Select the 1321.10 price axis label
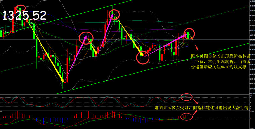Screen dimensions: 255x129 click(252, 50)
